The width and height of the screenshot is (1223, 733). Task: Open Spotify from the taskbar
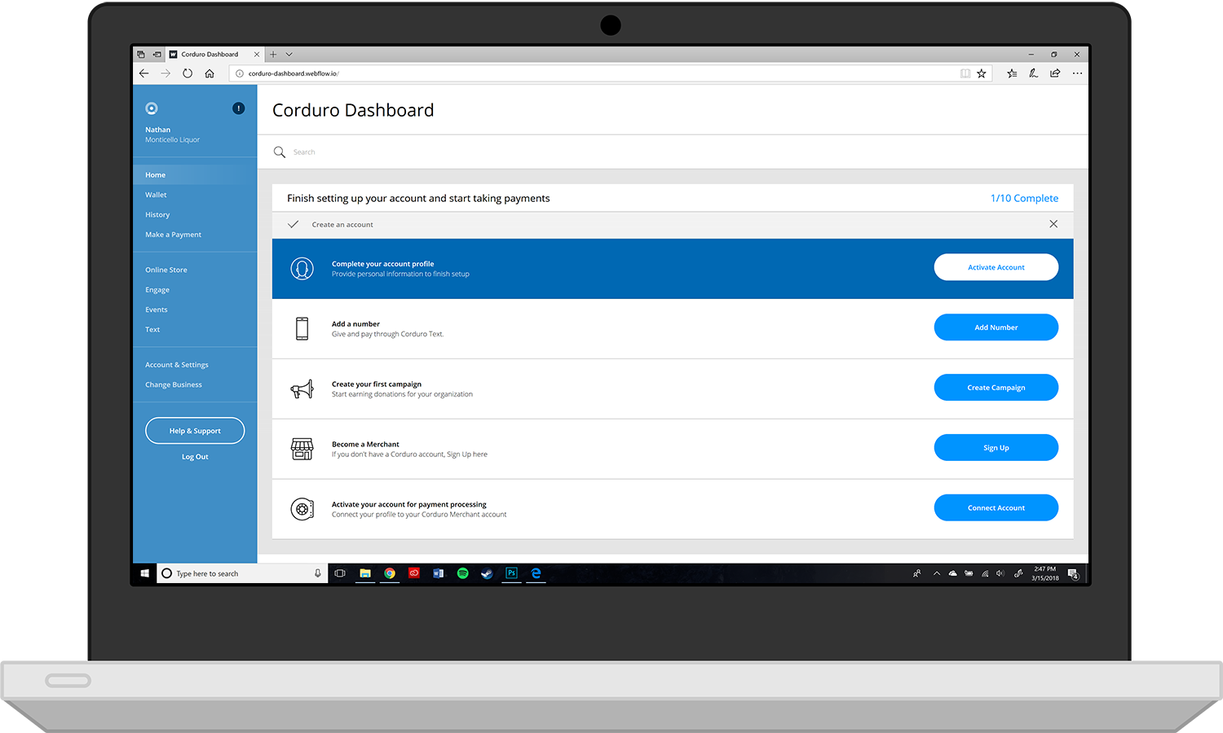(x=462, y=573)
